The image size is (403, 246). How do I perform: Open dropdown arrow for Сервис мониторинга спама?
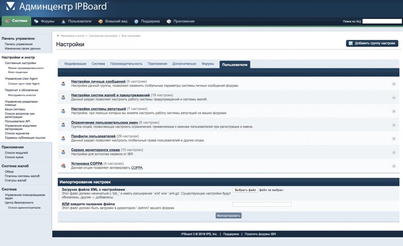click(393, 152)
